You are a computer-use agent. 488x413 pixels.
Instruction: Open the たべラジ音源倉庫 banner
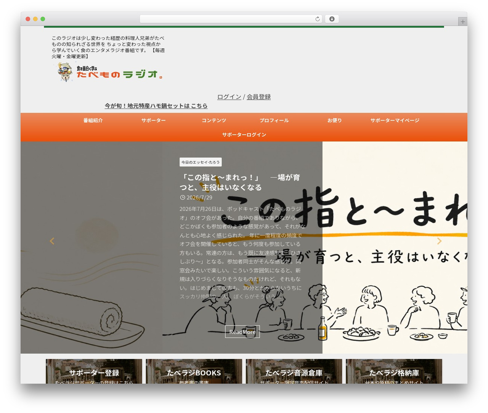coord(294,371)
